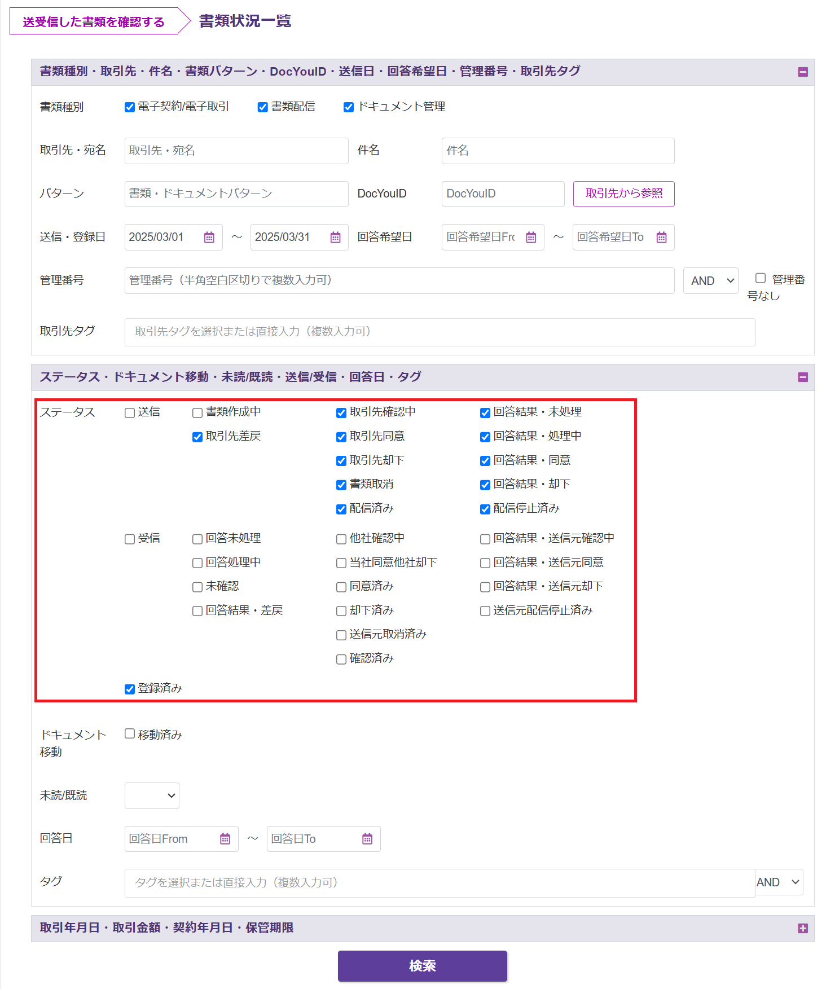Check 回答結果・送信元却下 checkbox
The image size is (826, 989).
click(x=485, y=587)
